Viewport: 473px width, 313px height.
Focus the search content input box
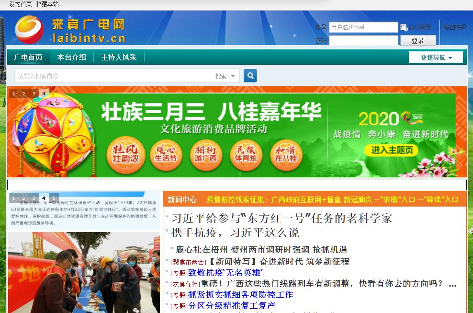coord(113,76)
